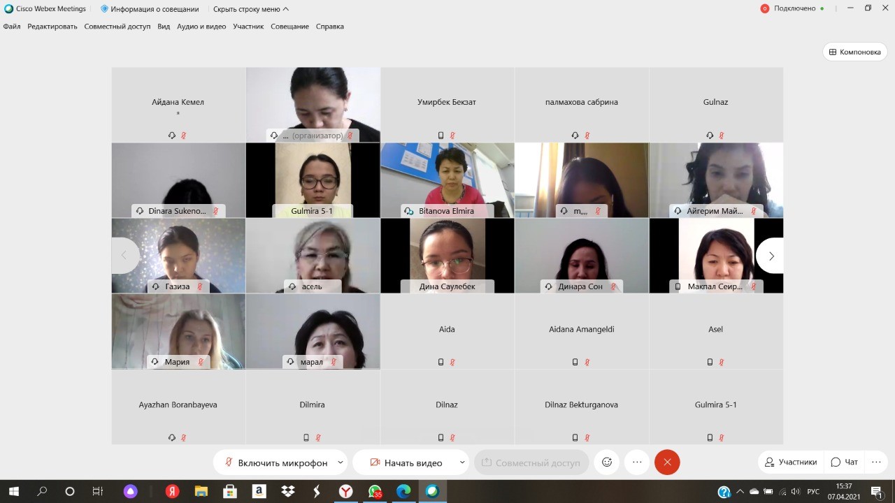The image size is (895, 503).
Task: Open more options in the meeting controls
Action: pos(637,462)
